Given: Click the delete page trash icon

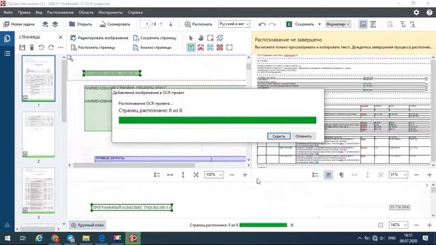Looking at the screenshot, I should (32, 48).
